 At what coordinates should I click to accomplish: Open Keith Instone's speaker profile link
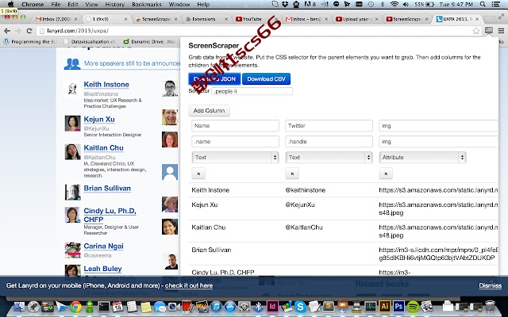pyautogui.click(x=106, y=85)
